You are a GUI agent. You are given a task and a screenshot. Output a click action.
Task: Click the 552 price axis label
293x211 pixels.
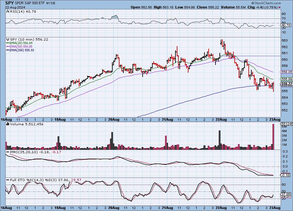[285, 110]
